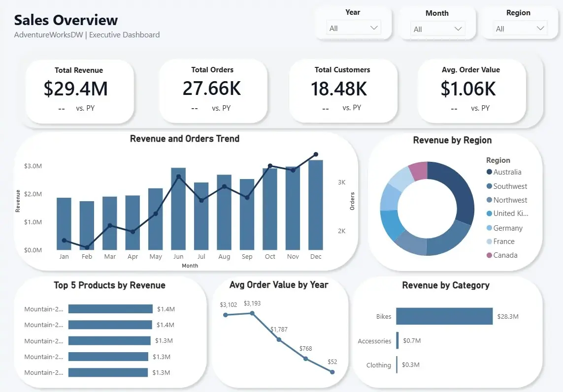Open the Year filter dropdown
This screenshot has width=563, height=392.
click(353, 28)
